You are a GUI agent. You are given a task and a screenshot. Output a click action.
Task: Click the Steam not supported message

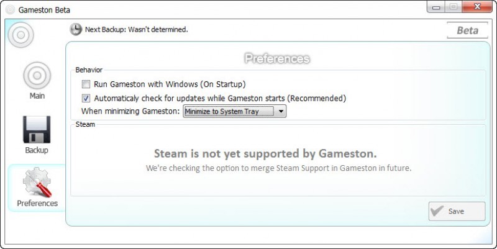pos(266,153)
